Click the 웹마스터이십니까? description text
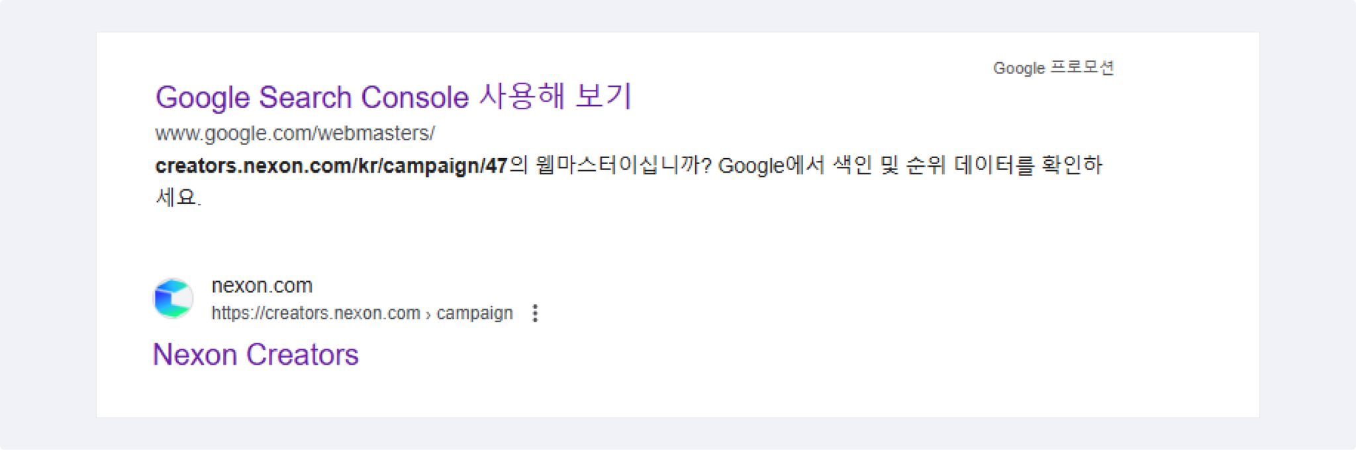The width and height of the screenshot is (1356, 450). click(x=622, y=165)
